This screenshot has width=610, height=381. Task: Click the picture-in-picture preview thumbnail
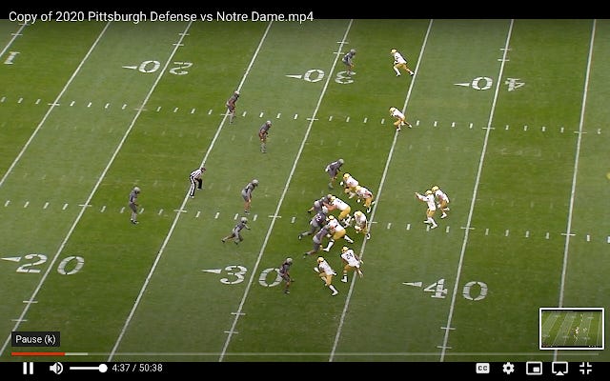pos(572,329)
